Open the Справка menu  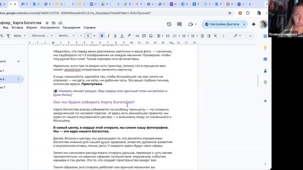pyautogui.click(x=89, y=27)
